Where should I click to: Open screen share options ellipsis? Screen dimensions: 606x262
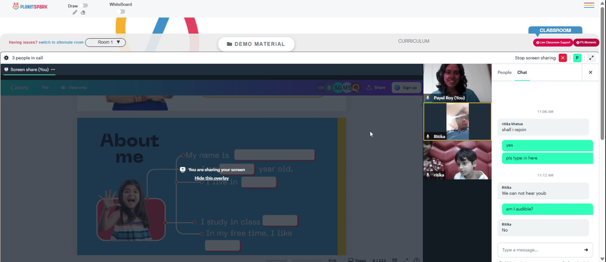[53, 70]
